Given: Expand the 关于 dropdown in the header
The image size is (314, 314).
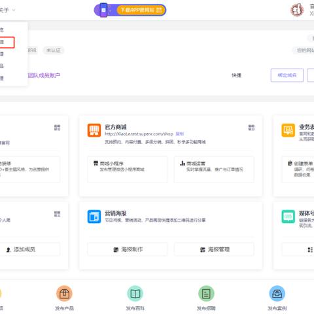Looking at the screenshot, I should coord(7,10).
